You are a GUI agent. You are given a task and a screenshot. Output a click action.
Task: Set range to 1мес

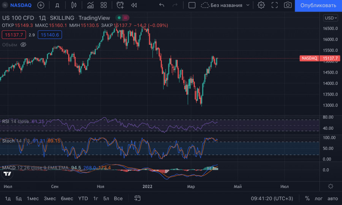pos(33,199)
